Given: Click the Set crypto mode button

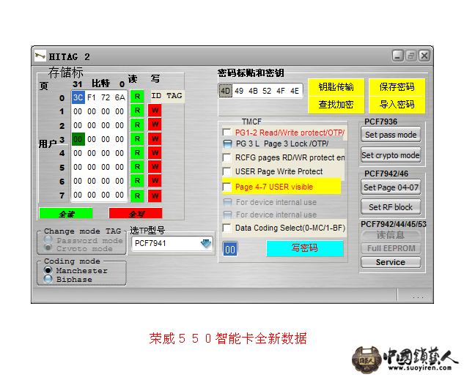Looking at the screenshot, I should (391, 155).
